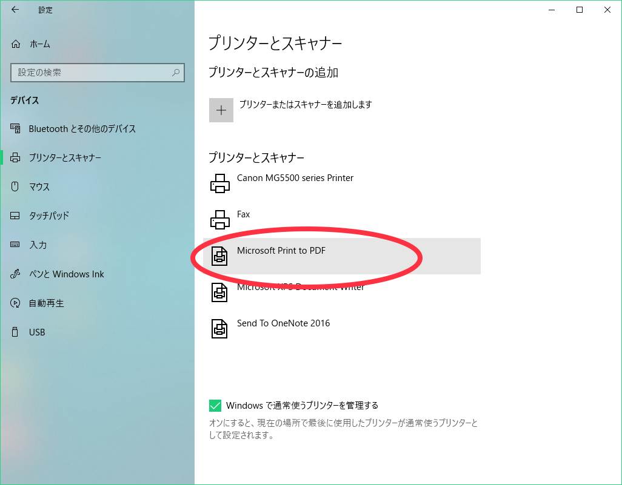Open USB settings page
Viewport: 622px width, 485px height.
37,332
